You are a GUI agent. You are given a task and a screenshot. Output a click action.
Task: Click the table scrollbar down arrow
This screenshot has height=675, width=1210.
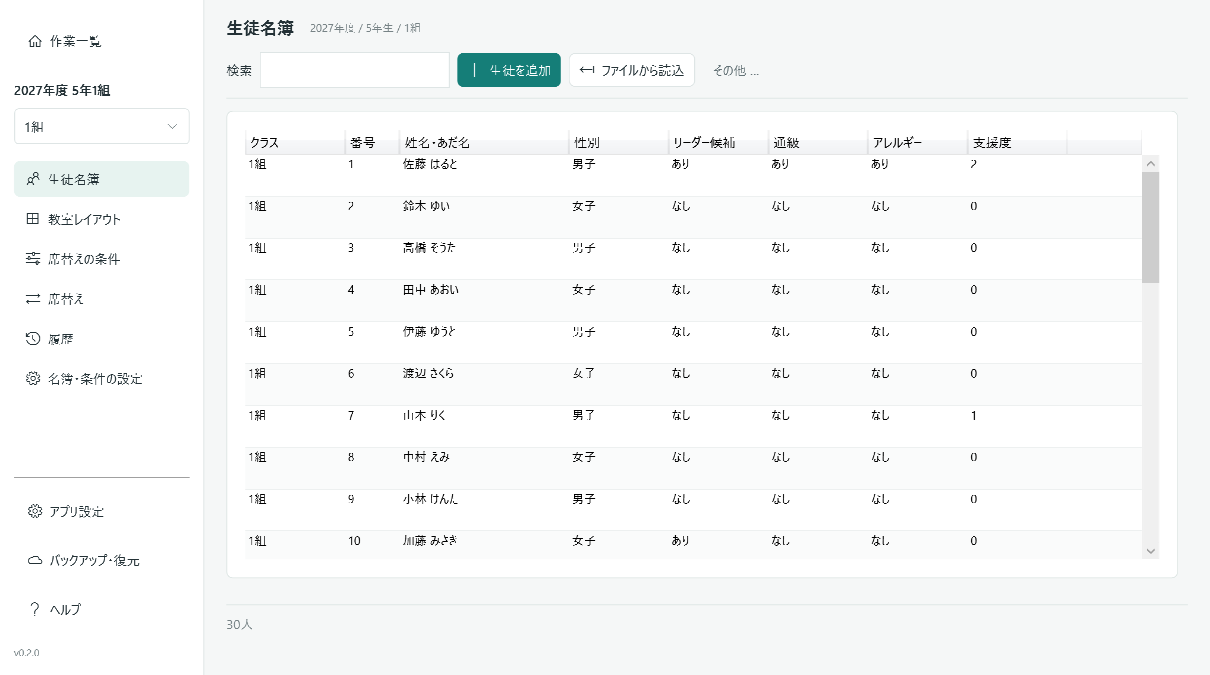(1150, 551)
